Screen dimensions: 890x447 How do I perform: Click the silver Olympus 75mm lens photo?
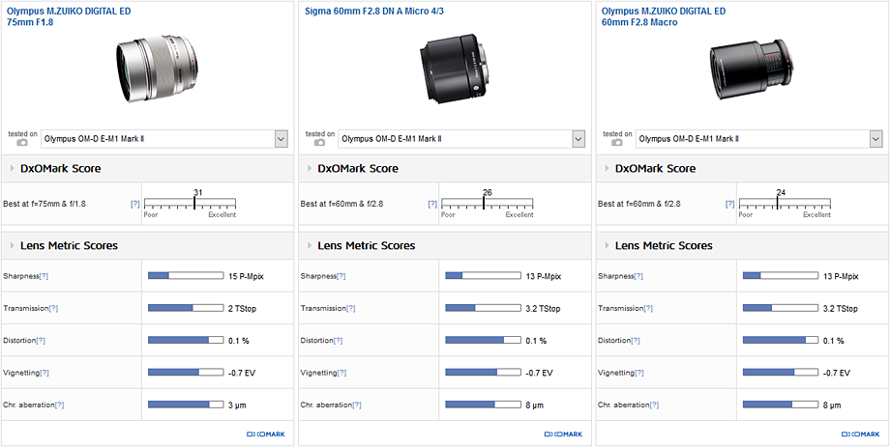click(x=159, y=70)
